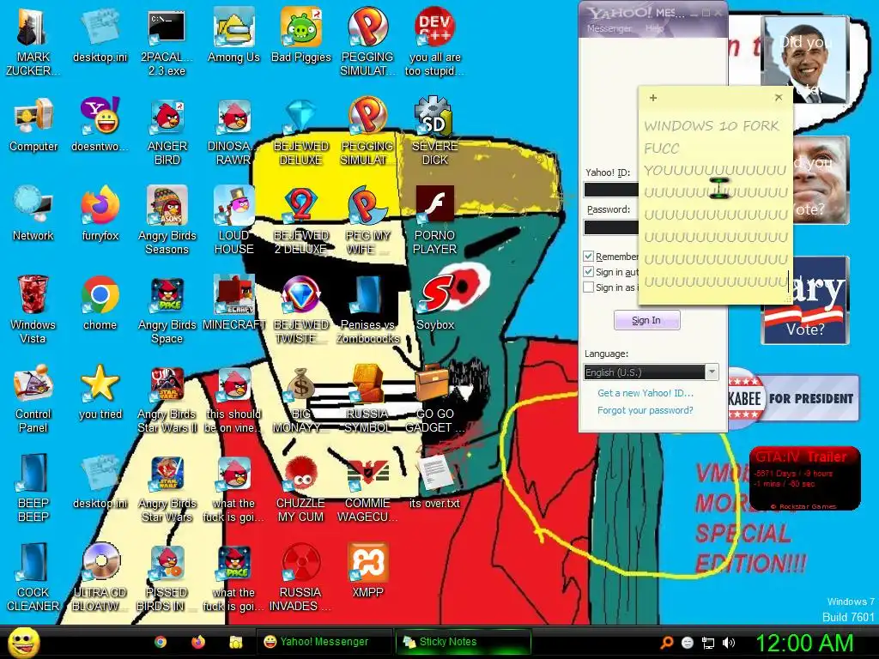Click the GTA:IV Trailer countdown gadget
This screenshot has width=879, height=659.
(x=804, y=479)
